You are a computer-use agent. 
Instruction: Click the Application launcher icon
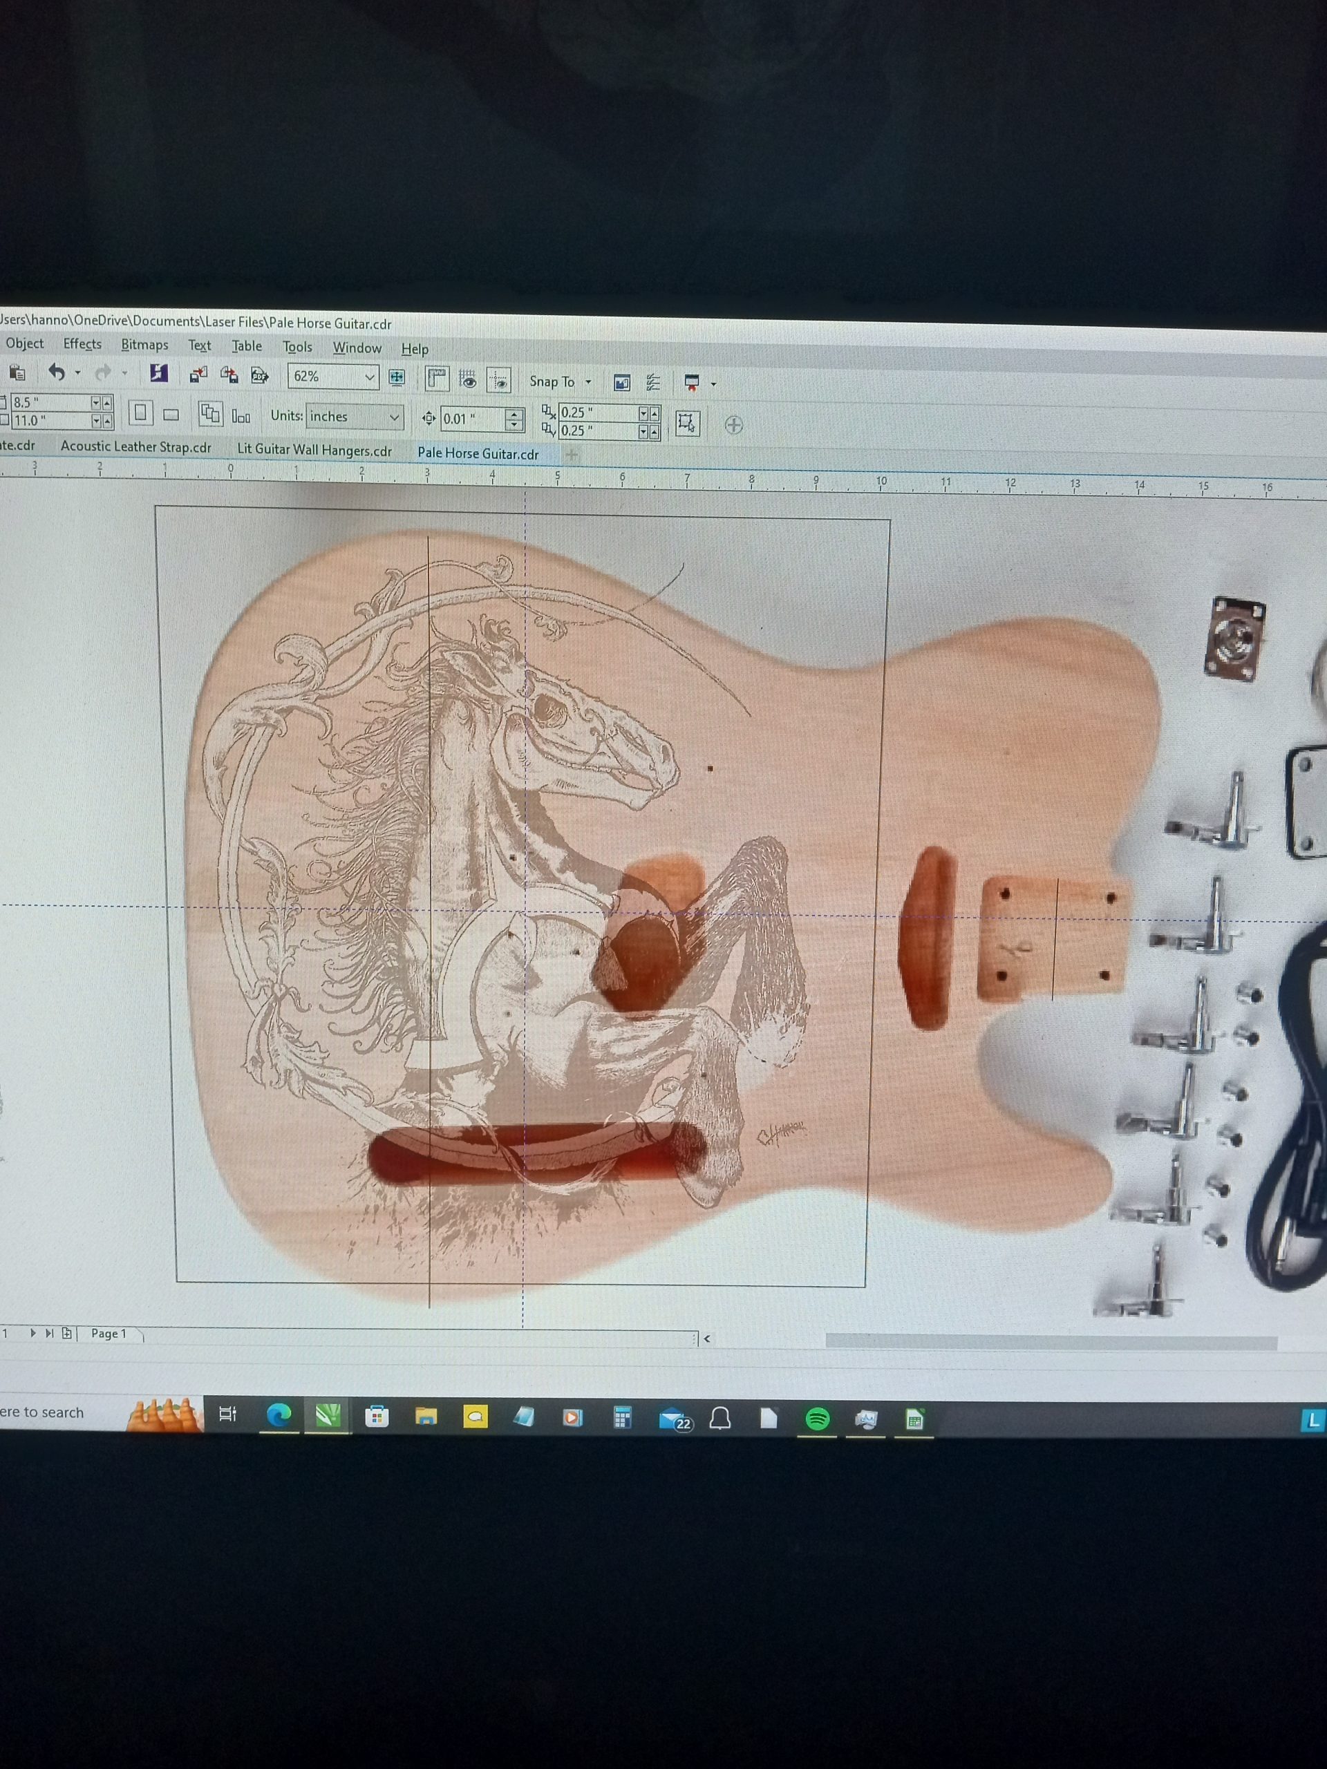click(692, 383)
